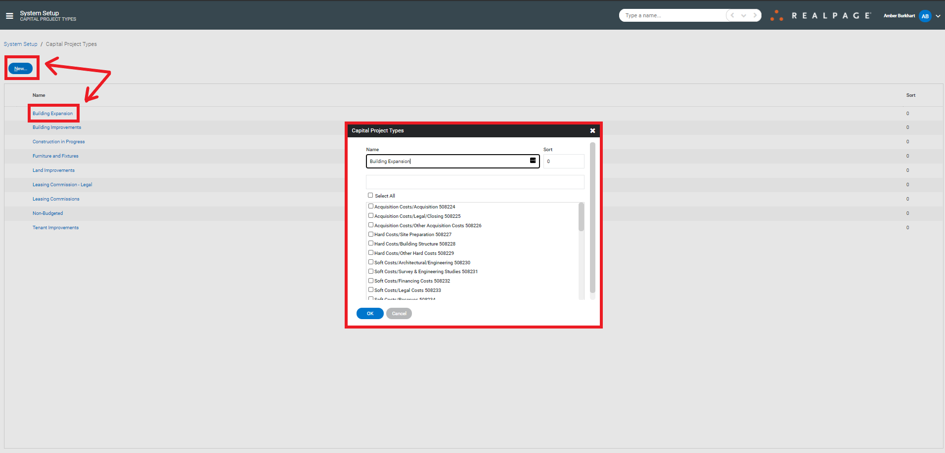This screenshot has height=453, width=945.
Task: Open Leasing Commission - Legal project type
Action: click(x=62, y=185)
